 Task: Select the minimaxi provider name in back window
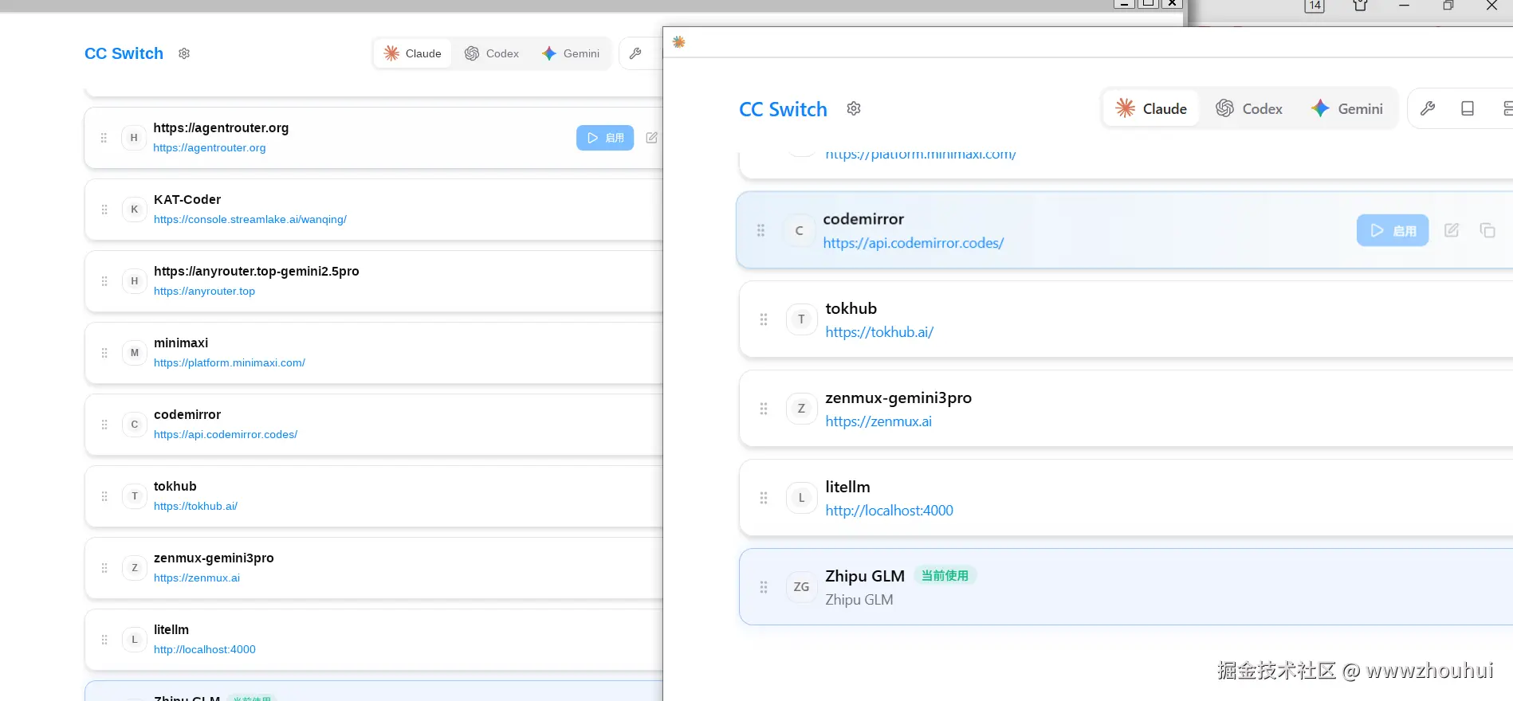tap(181, 343)
